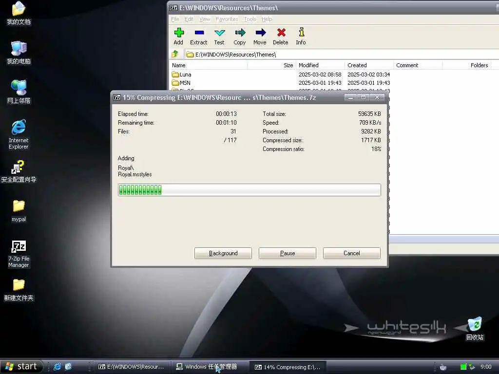
Task: Sort by Modified column header
Action: coord(321,65)
